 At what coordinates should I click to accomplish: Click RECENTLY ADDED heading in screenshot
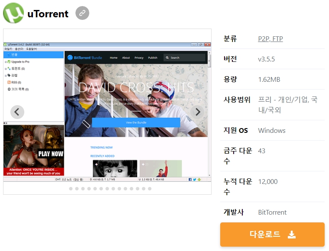[102, 156]
